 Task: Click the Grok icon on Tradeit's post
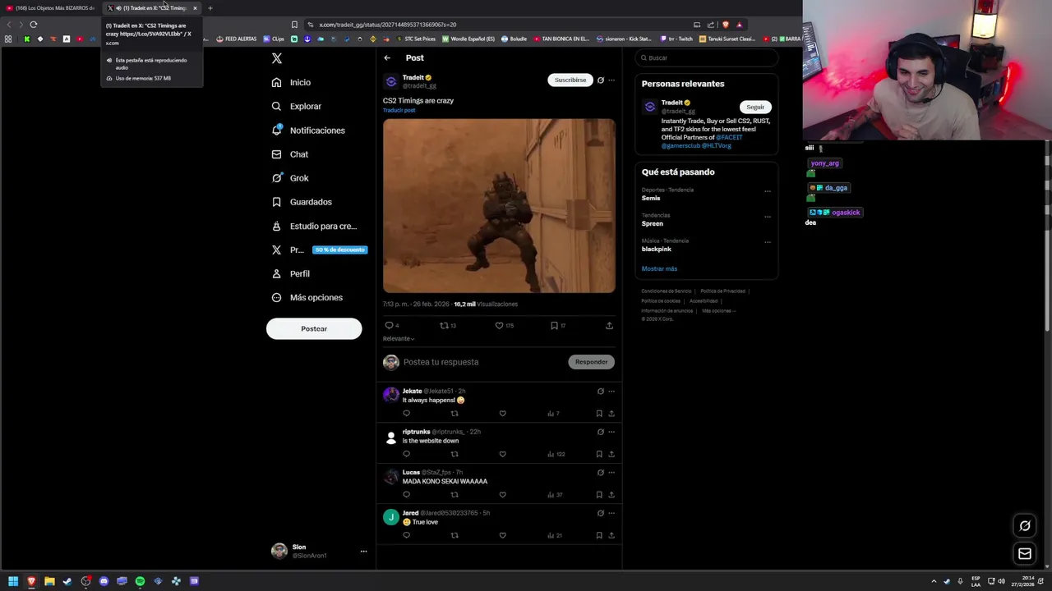(601, 80)
